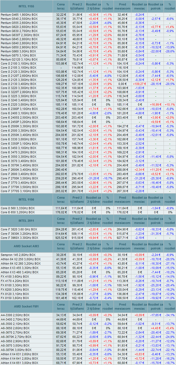Select FX 6200 3,8GHz BOX

click(15, 289)
